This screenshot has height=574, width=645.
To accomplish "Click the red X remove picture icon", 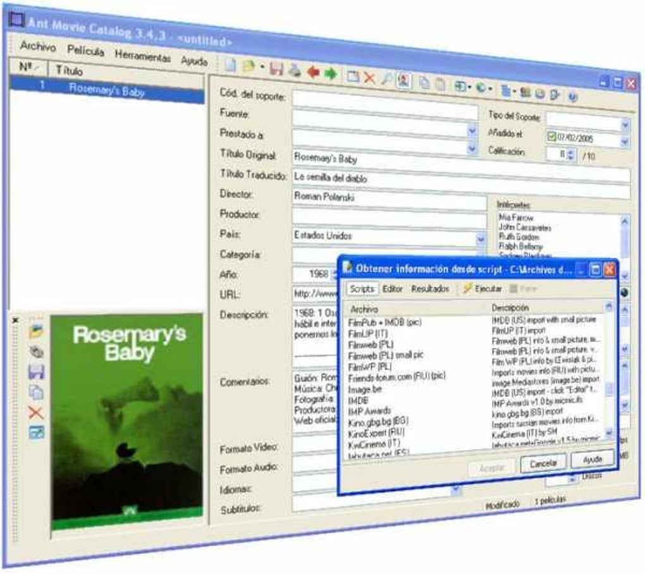I will click(36, 412).
